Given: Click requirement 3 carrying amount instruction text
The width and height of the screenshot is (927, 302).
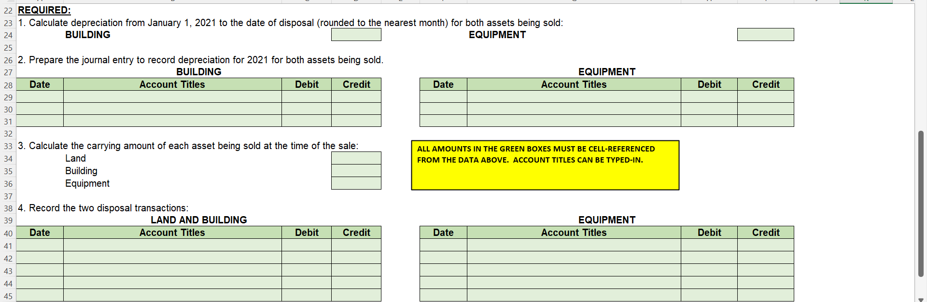Looking at the screenshot, I should pyautogui.click(x=188, y=146).
